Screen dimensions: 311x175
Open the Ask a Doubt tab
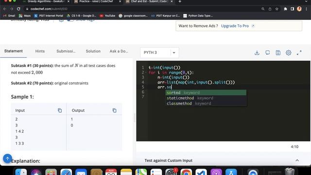(119, 51)
